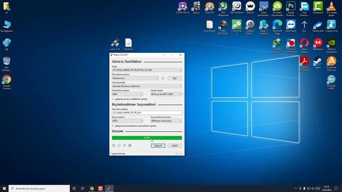The width and height of the screenshot is (342, 192).
Task: Select the Internet Download Manager shortcut
Action: coord(277,46)
